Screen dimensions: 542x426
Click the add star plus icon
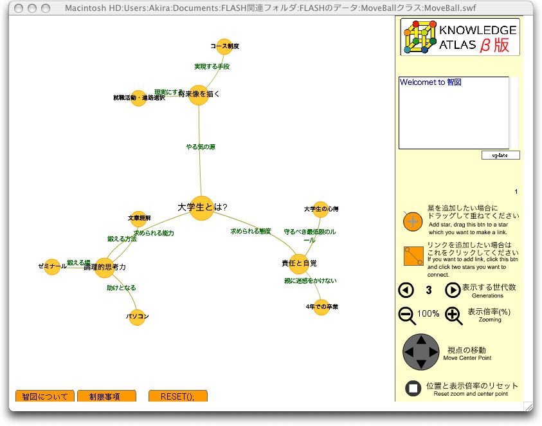pyautogui.click(x=412, y=222)
